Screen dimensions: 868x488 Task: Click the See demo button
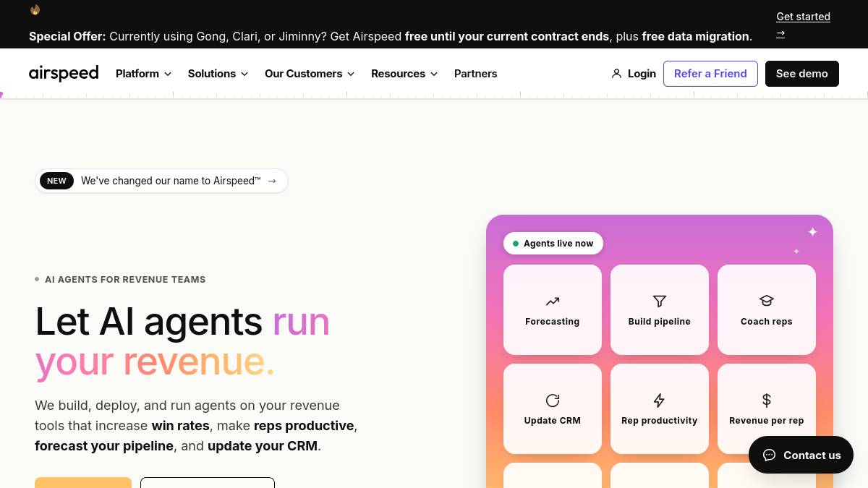[802, 74]
